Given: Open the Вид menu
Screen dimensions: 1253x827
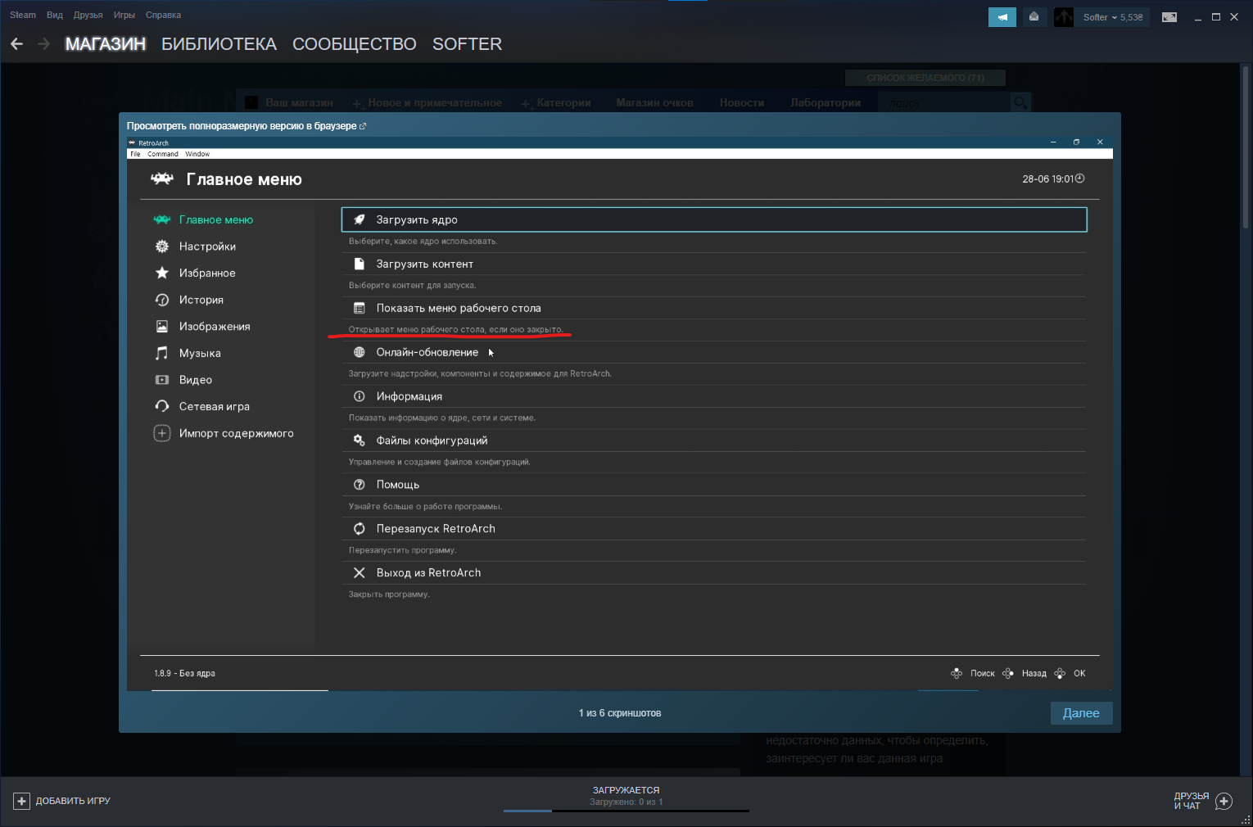Looking at the screenshot, I should (55, 15).
